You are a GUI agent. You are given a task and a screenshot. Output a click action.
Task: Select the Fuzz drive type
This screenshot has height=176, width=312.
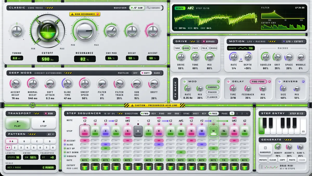tap(195, 48)
